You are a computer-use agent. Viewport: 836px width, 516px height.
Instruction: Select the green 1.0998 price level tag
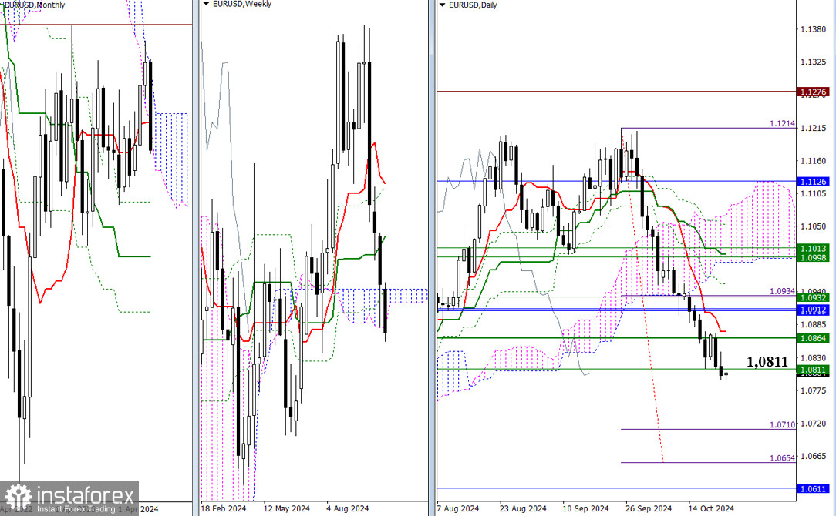click(813, 258)
